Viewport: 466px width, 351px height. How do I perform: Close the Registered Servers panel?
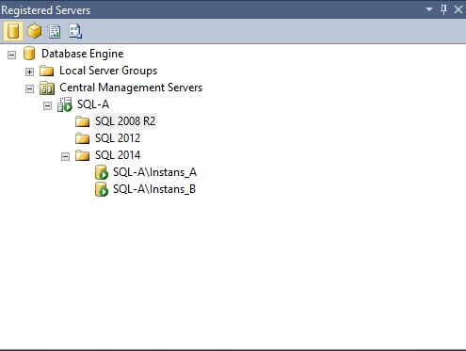458,9
